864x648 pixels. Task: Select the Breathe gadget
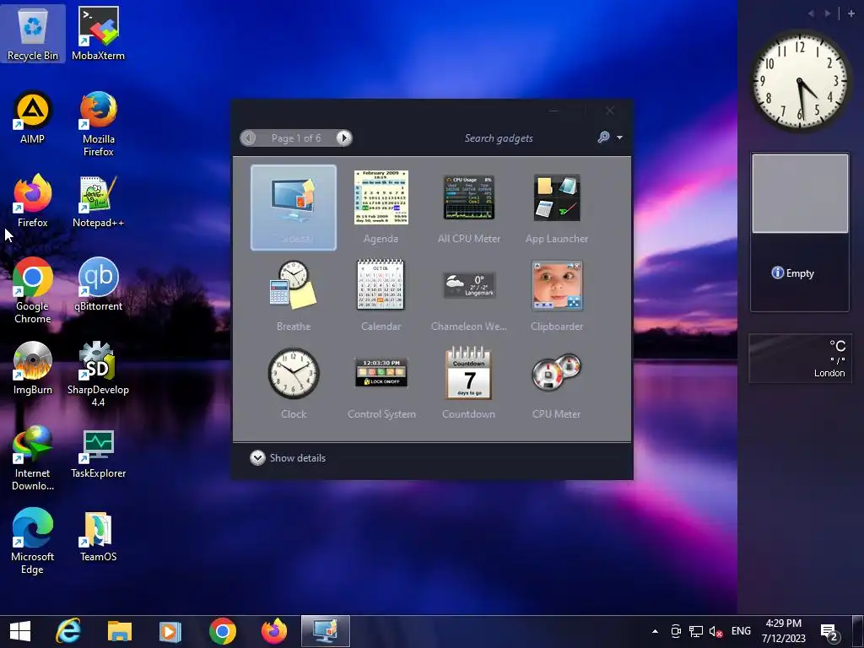click(293, 294)
